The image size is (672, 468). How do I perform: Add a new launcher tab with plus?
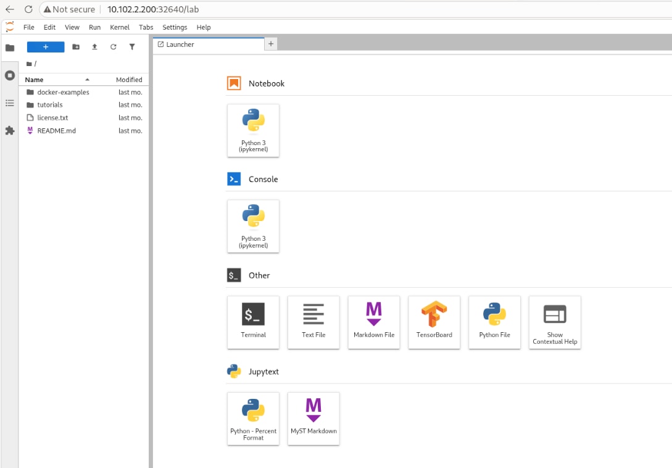click(x=271, y=44)
